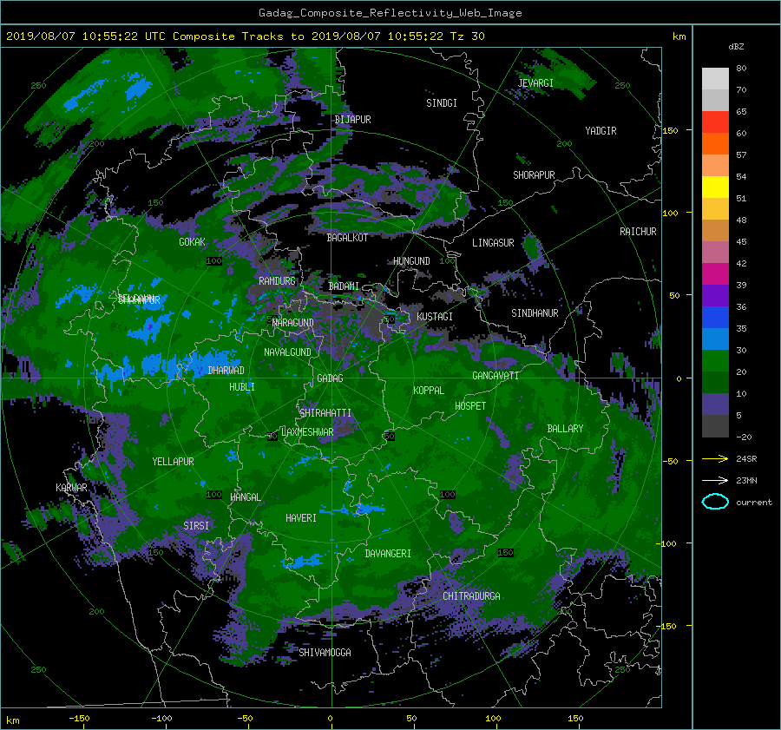Click the NAVALGUND city label
Image resolution: width=781 pixels, height=730 pixels.
click(287, 352)
